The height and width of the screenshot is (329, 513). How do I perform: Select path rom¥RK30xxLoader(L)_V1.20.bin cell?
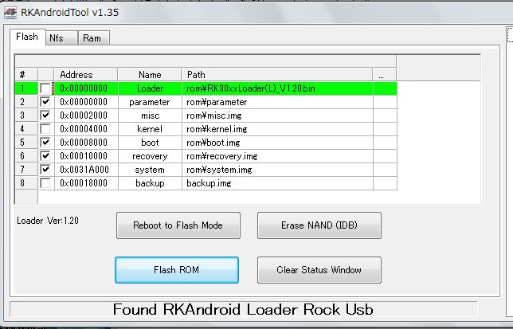[277, 88]
